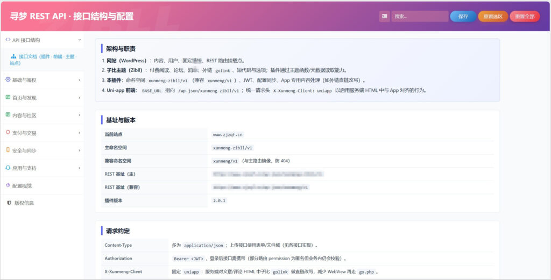Click the shield icon beside 版权信息
The width and height of the screenshot is (551, 280).
tap(9, 203)
